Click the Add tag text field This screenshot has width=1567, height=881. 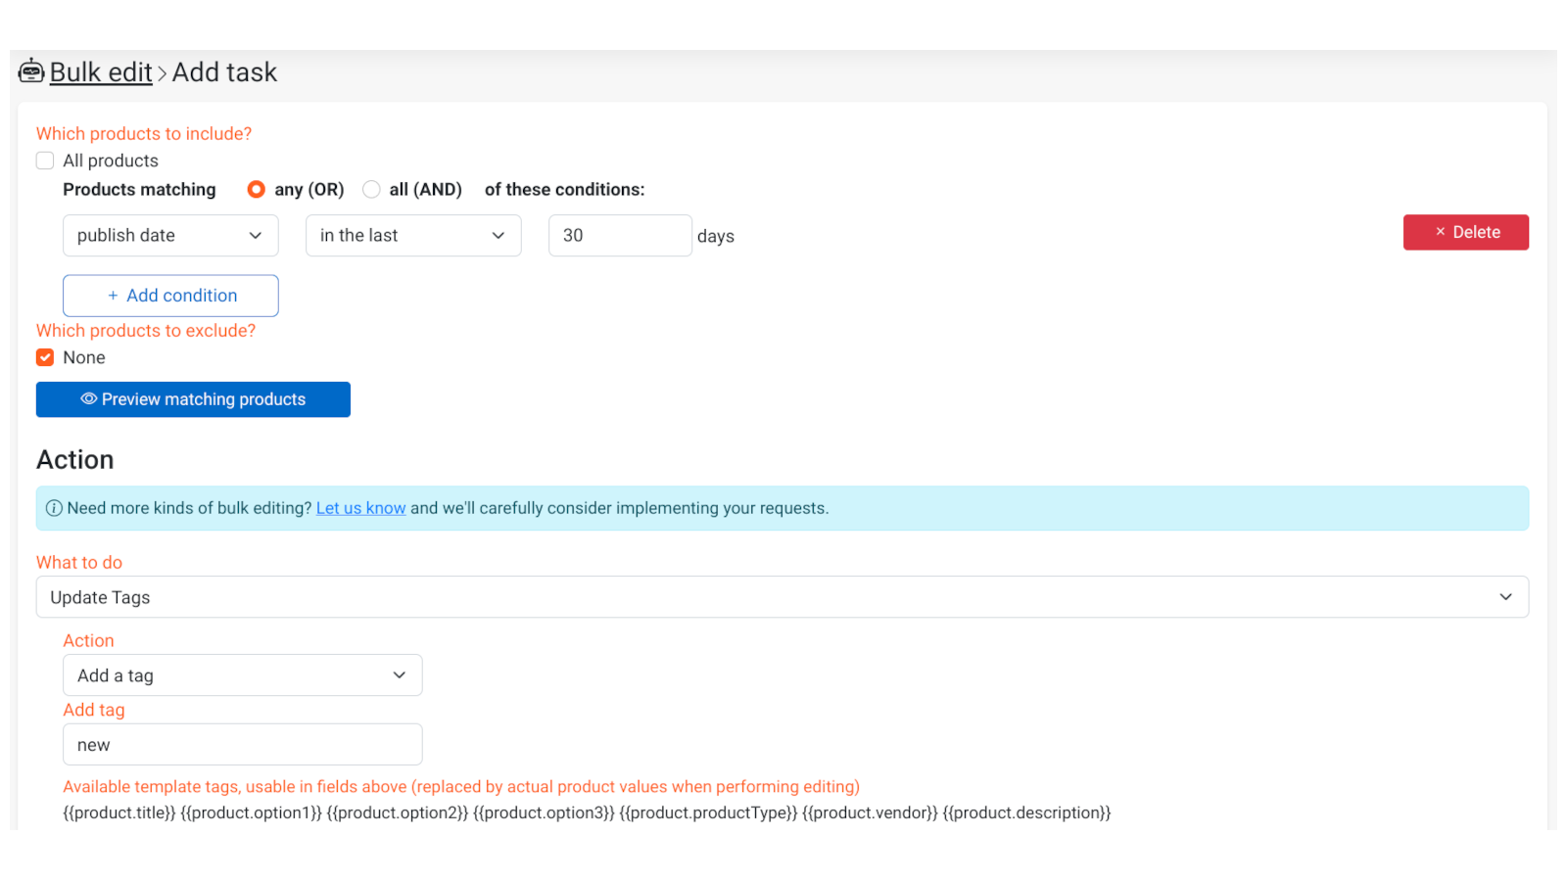tap(242, 745)
